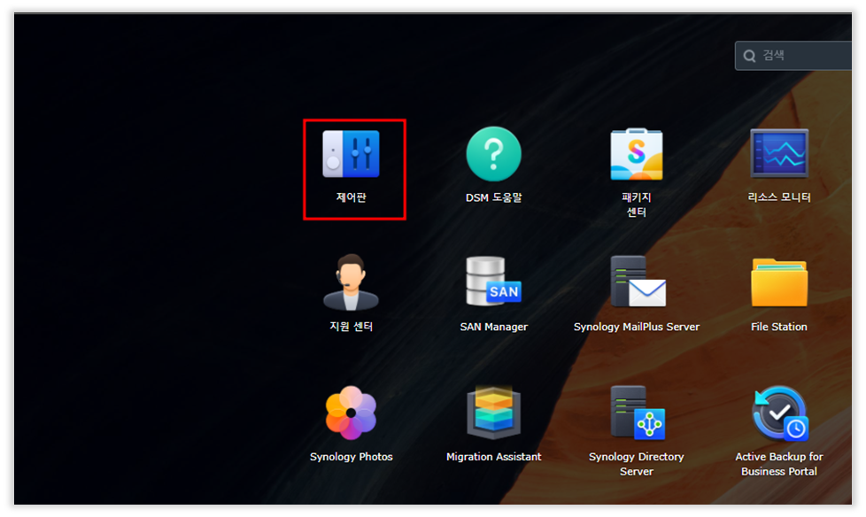The width and height of the screenshot is (866, 517).
Task: Open the 제어판 control panel icon
Action: pyautogui.click(x=351, y=153)
